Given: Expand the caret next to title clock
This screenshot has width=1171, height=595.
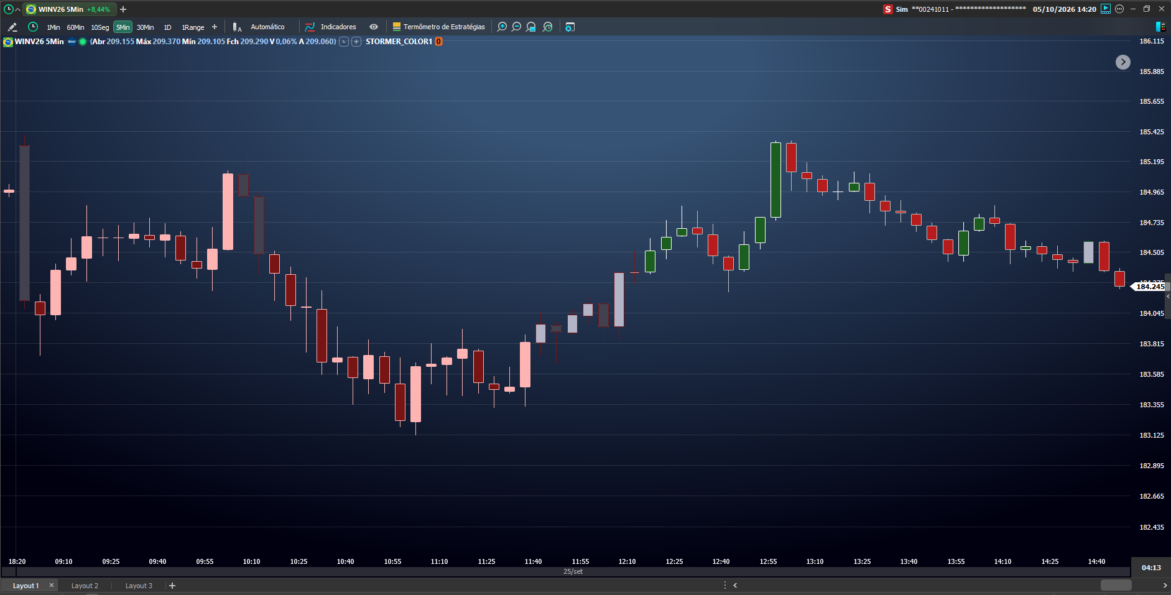Looking at the screenshot, I should [17, 9].
